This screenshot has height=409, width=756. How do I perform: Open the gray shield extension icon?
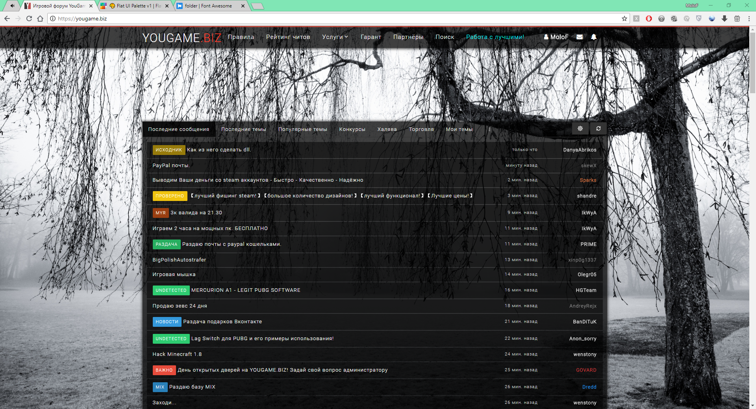click(x=699, y=18)
